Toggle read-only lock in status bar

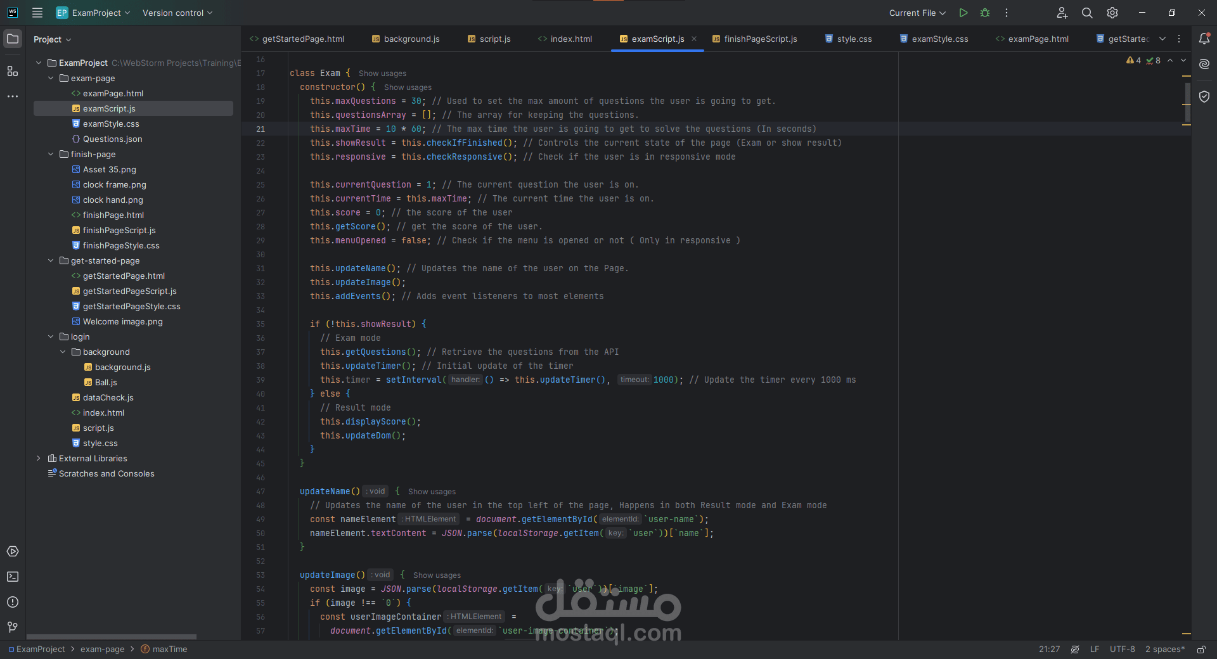tap(1201, 649)
